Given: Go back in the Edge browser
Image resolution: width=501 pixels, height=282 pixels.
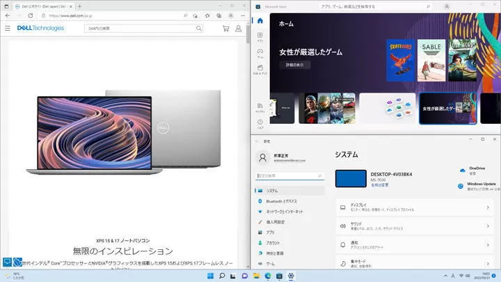Looking at the screenshot, I should [8, 15].
